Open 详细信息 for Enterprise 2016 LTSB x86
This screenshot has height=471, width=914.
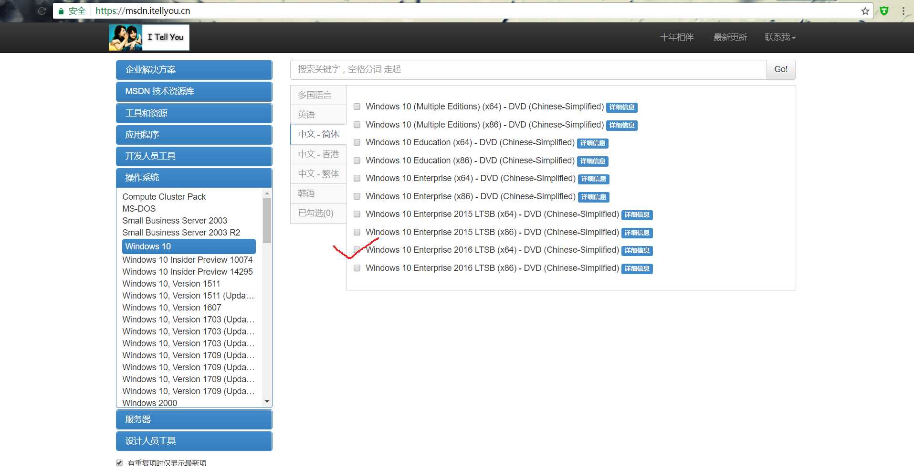(637, 268)
